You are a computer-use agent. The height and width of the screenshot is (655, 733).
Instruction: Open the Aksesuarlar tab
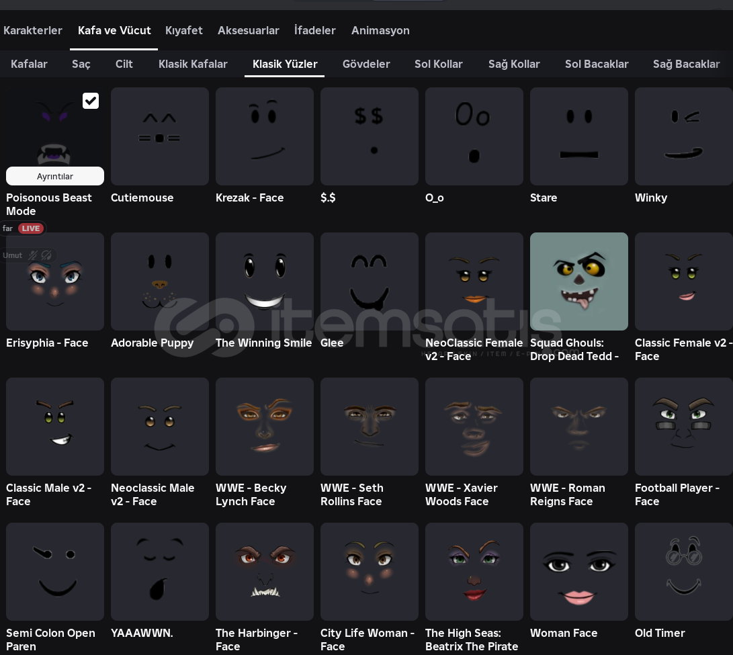click(x=248, y=30)
